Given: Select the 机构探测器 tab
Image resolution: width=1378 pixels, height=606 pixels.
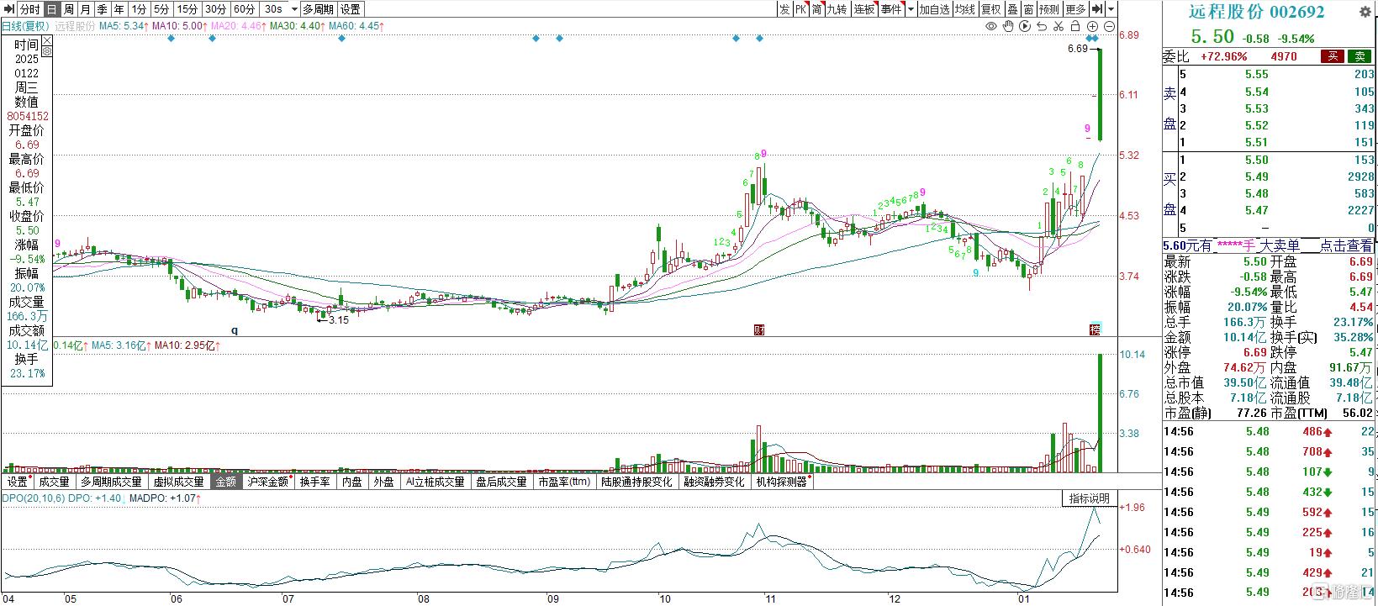Looking at the screenshot, I should [x=784, y=482].
